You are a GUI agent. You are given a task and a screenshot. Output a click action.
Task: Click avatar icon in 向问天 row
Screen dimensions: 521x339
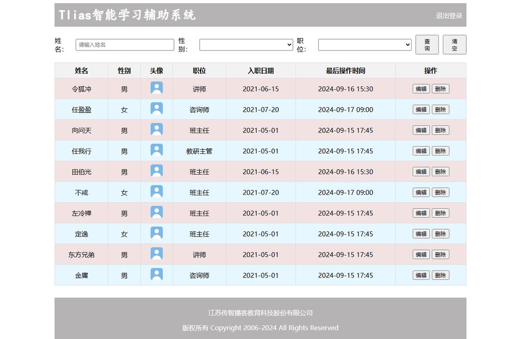[156, 129]
